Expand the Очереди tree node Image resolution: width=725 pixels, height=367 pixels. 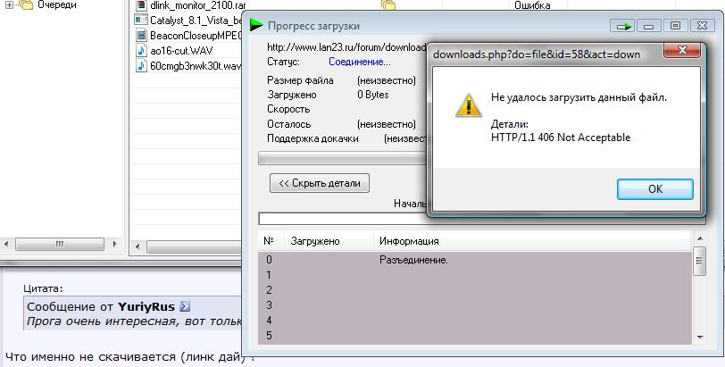coord(9,5)
